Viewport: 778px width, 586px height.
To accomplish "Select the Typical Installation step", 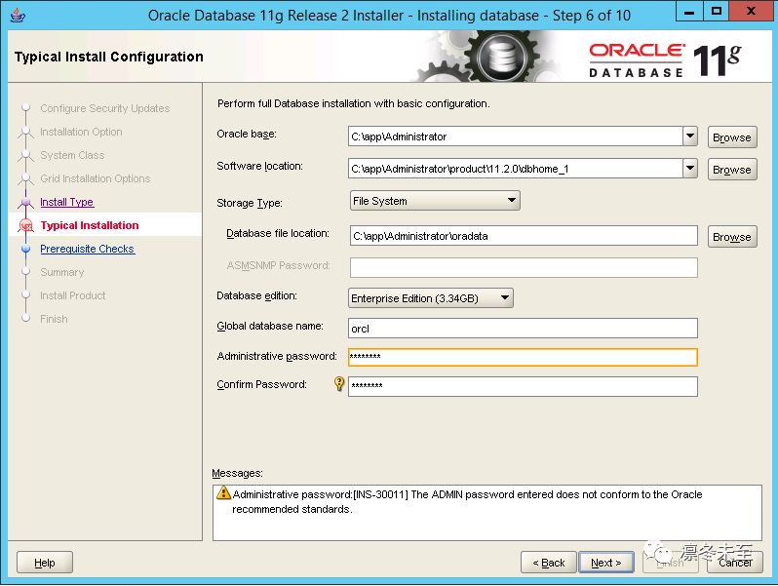I will click(x=90, y=225).
